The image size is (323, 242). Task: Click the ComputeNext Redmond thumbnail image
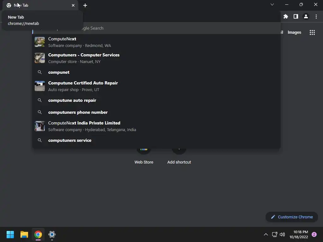tap(40, 42)
